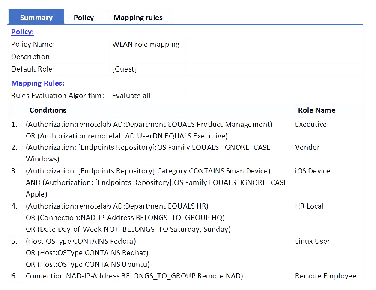376x290 pixels.
Task: Click the Remote NAD group condition in rule 6
Action: [x=134, y=276]
